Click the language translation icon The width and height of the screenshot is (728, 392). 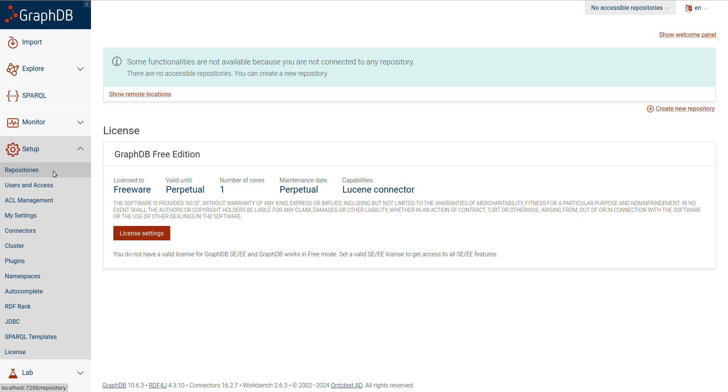689,8
